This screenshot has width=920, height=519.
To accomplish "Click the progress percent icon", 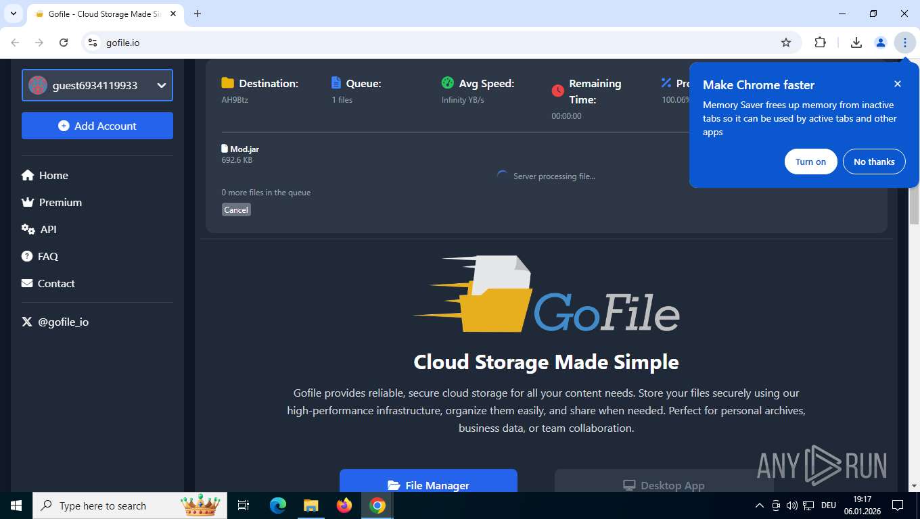I will coord(666,83).
